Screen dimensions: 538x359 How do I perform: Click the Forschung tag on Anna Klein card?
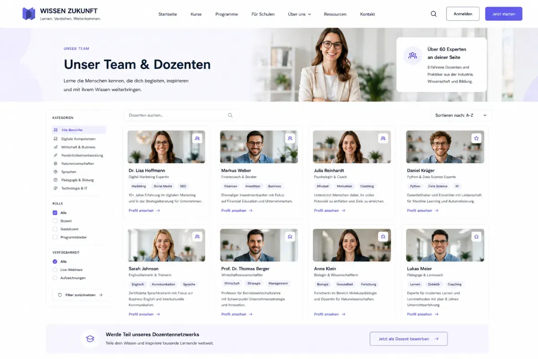(369, 284)
